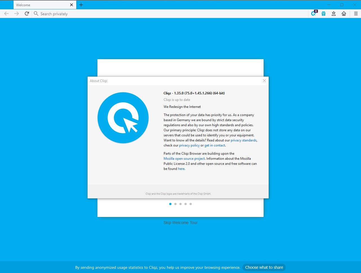Click 'Cliqz is up to date' status

click(x=177, y=100)
